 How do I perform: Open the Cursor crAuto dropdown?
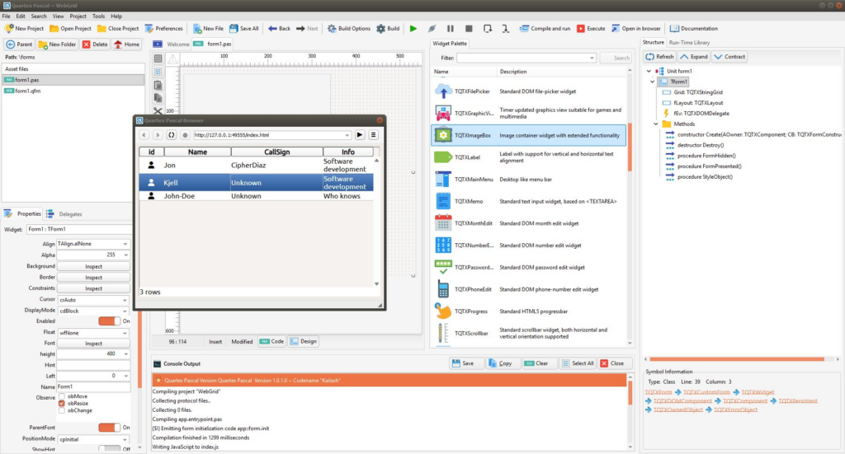pos(125,300)
